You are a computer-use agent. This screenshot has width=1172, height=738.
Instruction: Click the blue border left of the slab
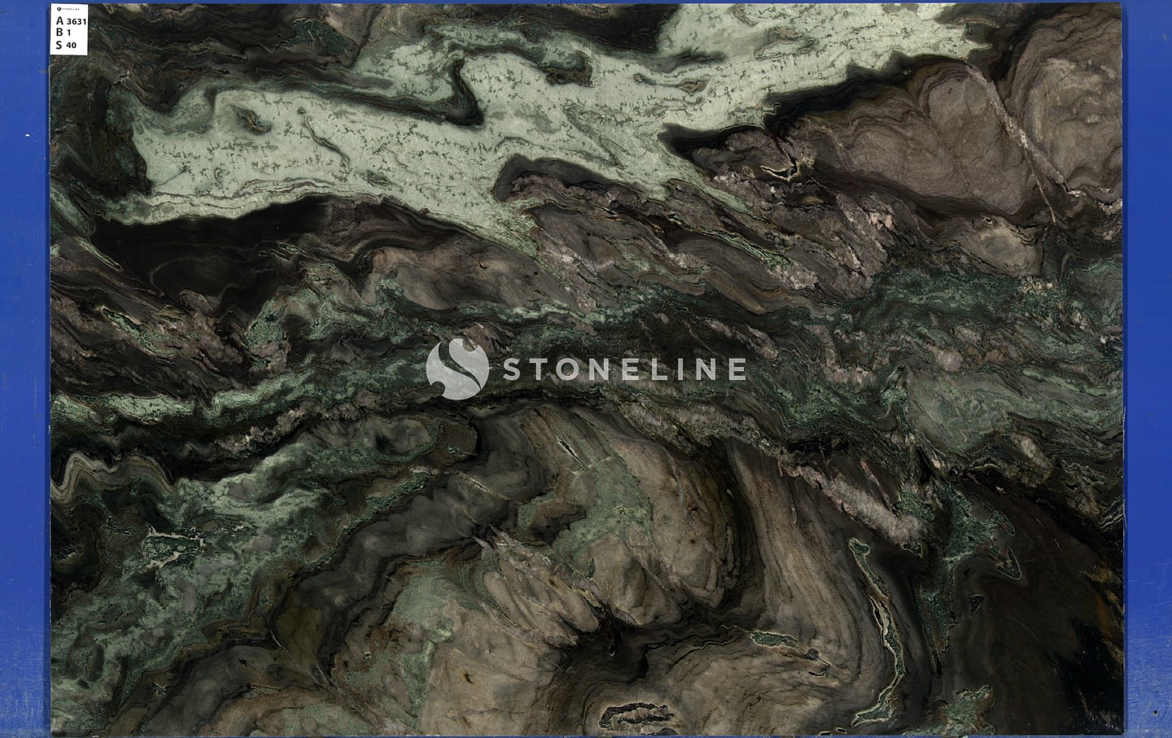pos(24,366)
